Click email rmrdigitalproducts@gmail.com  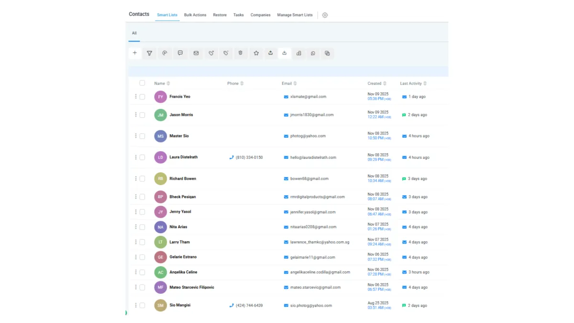318,197
